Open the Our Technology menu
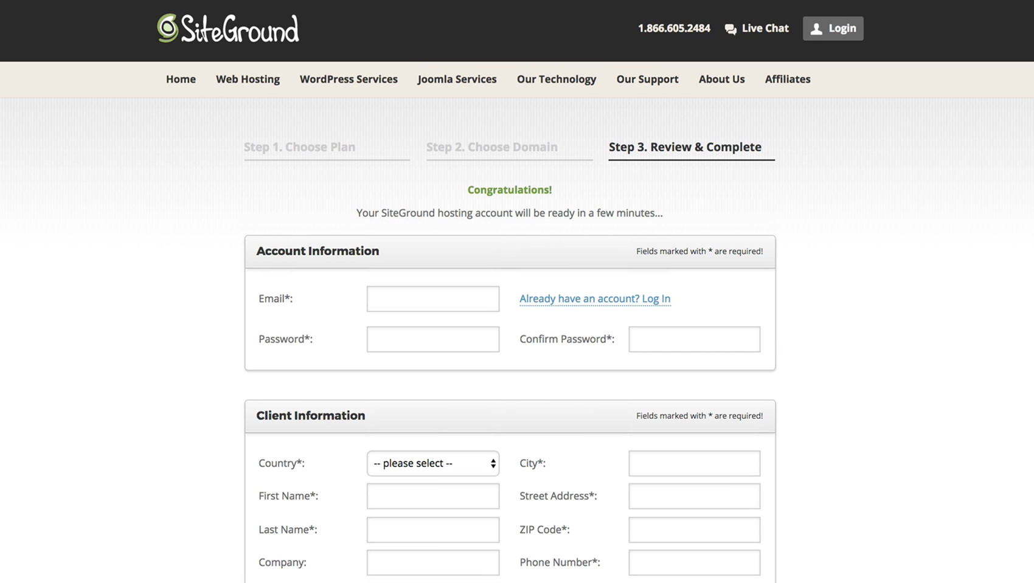The width and height of the screenshot is (1034, 583). click(x=557, y=79)
